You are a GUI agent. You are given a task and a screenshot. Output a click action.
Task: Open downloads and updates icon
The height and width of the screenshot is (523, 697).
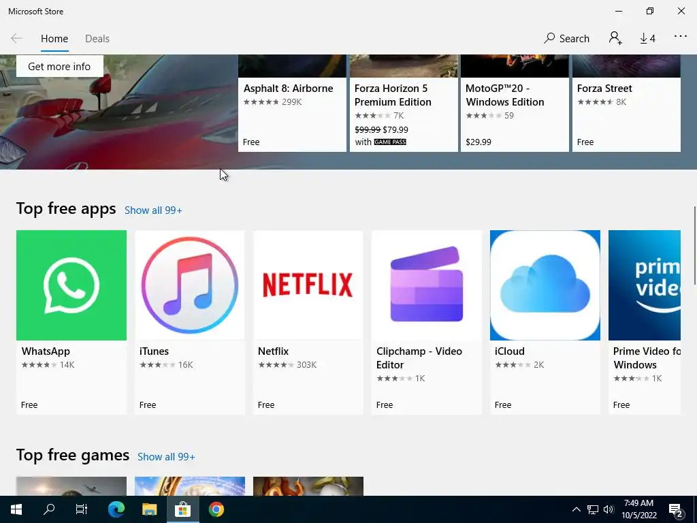coord(648,38)
